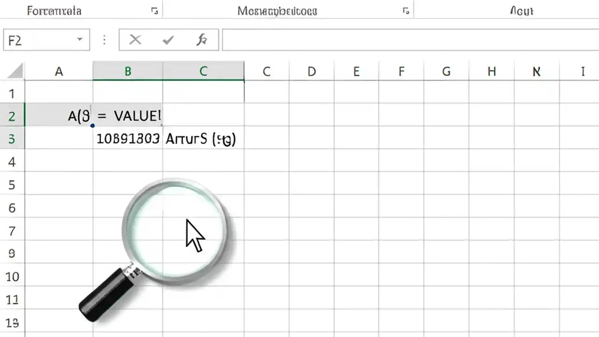599x337 pixels.
Task: Click the Cancel X icon in formula bar
Action: click(135, 40)
